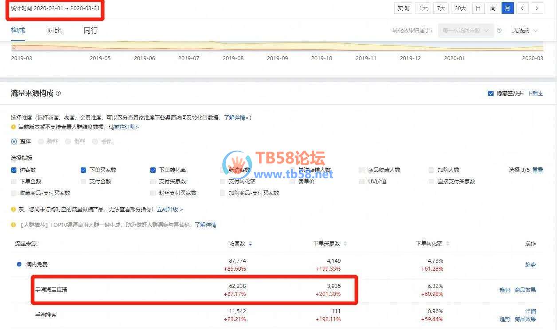
Task: Check the 收藏商品-支付买家数 checkbox
Action: [x=14, y=193]
